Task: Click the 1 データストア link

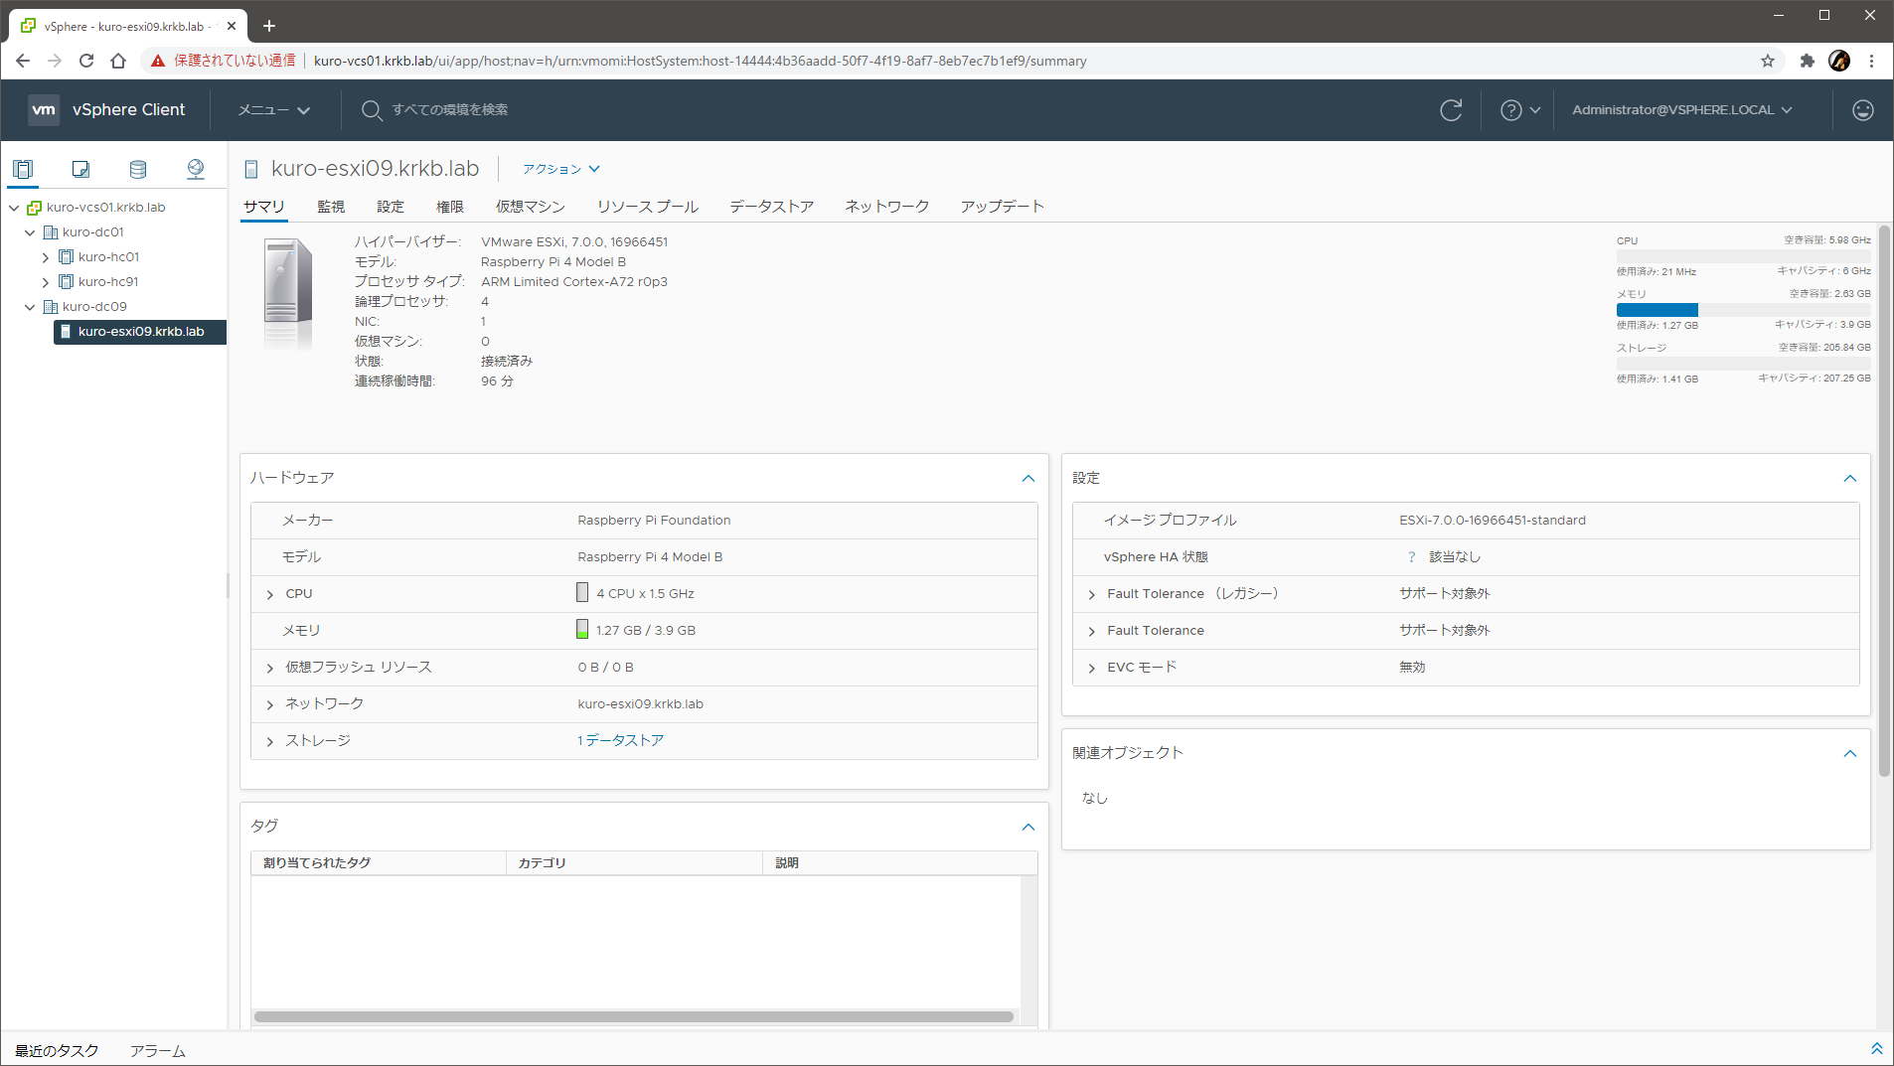Action: click(620, 741)
